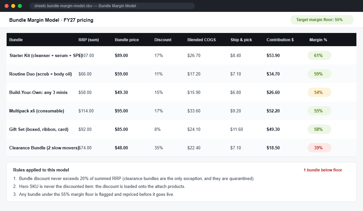Select the Multipack x6 (consumable) cell

37,111
